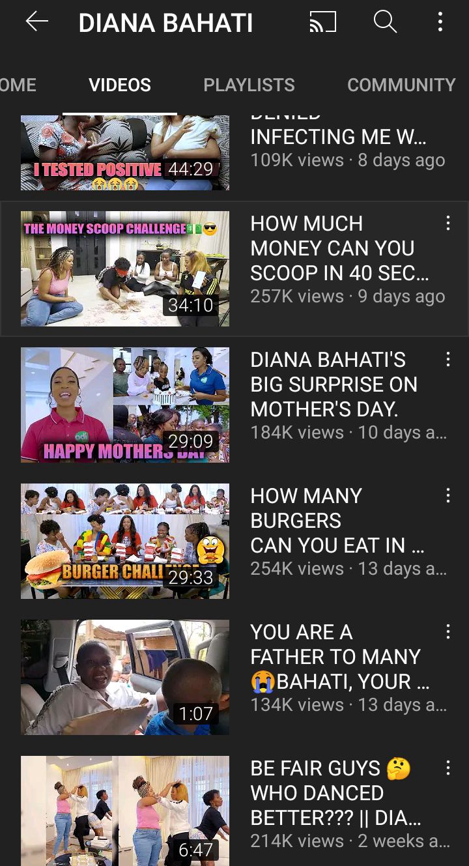This screenshot has width=469, height=866.
Task: Select the VIDEOS tab
Action: point(120,85)
